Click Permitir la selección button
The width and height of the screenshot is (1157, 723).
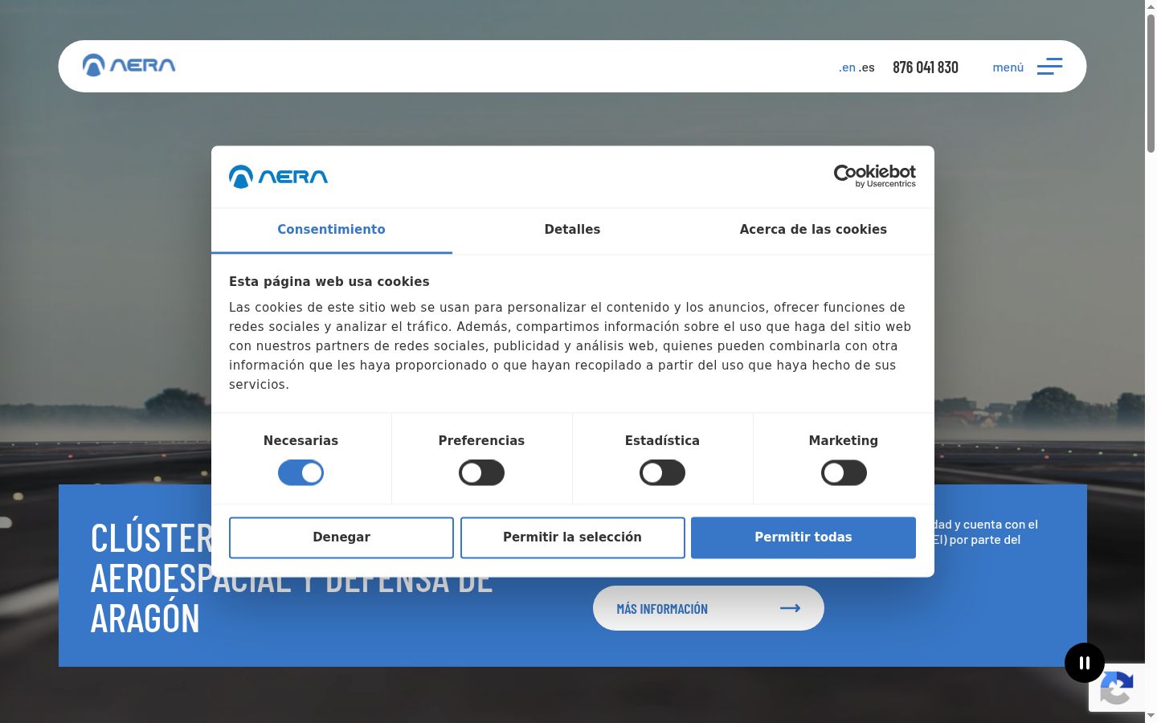click(572, 537)
